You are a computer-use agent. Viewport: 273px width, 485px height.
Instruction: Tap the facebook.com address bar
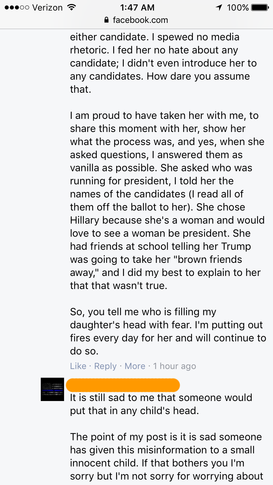(x=136, y=20)
